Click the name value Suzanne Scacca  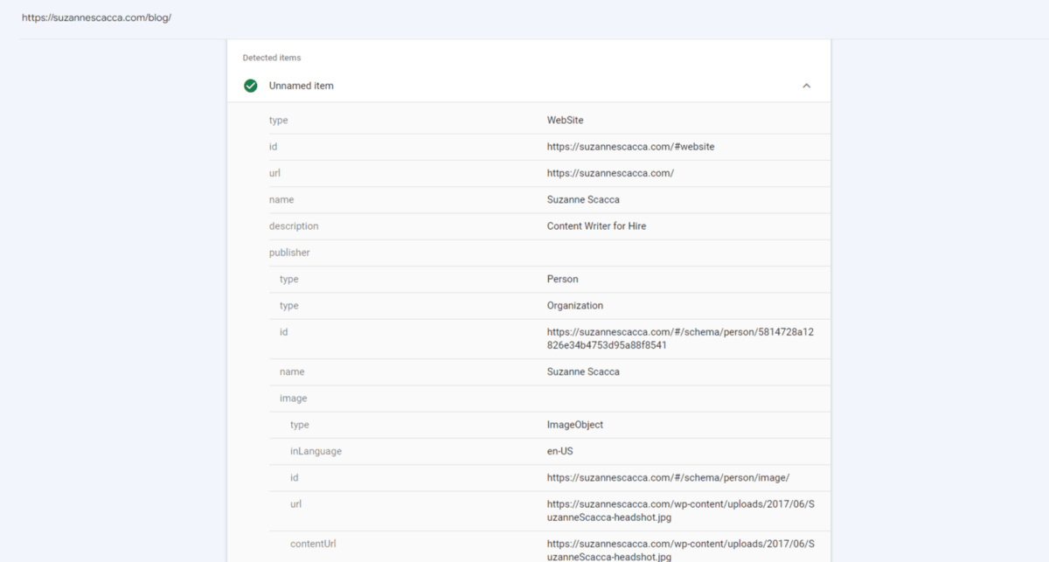pos(581,199)
